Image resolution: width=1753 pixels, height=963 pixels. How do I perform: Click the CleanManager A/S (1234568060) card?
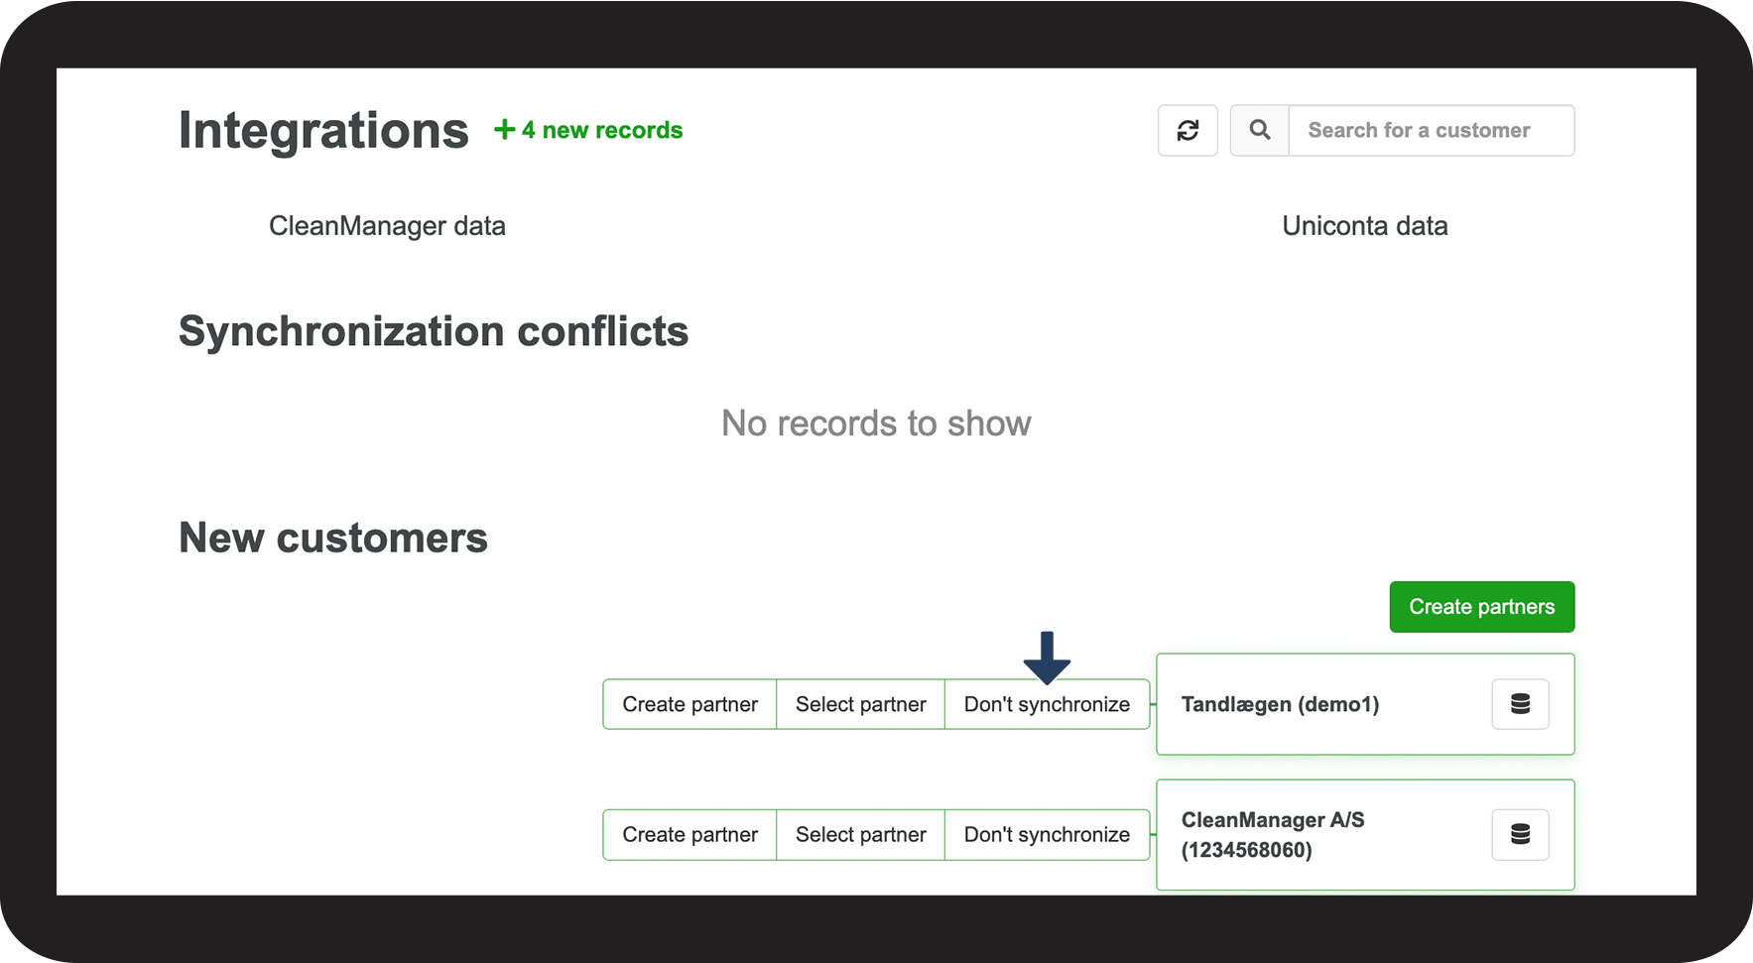1365,834
